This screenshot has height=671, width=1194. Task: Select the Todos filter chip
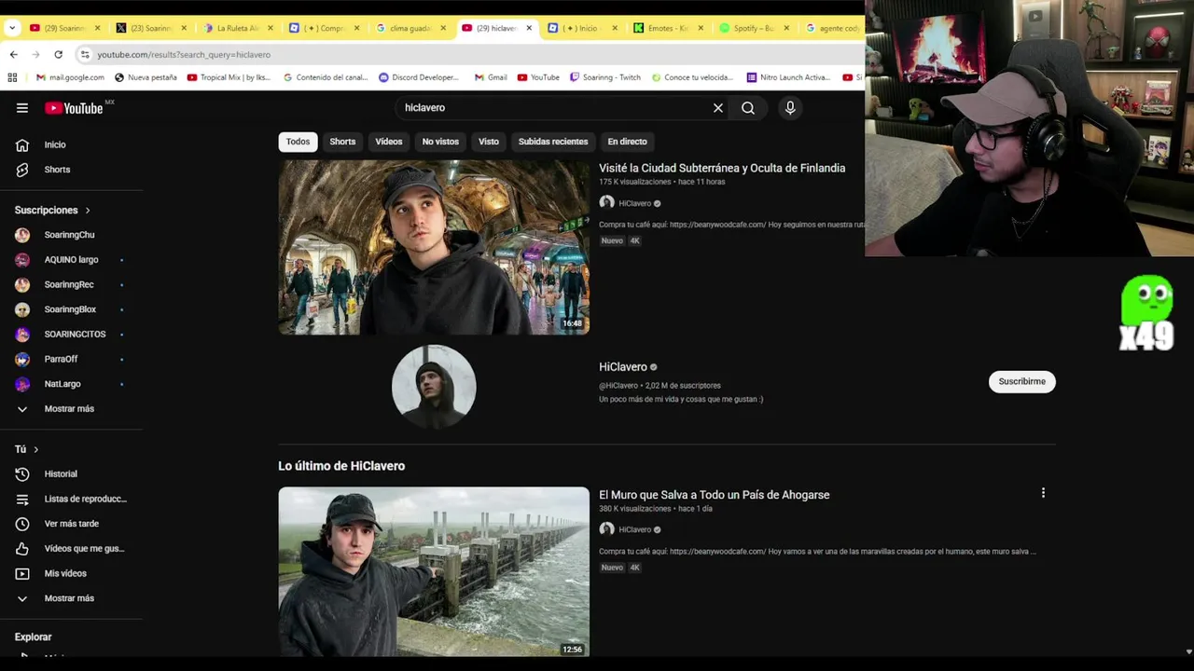tap(298, 142)
